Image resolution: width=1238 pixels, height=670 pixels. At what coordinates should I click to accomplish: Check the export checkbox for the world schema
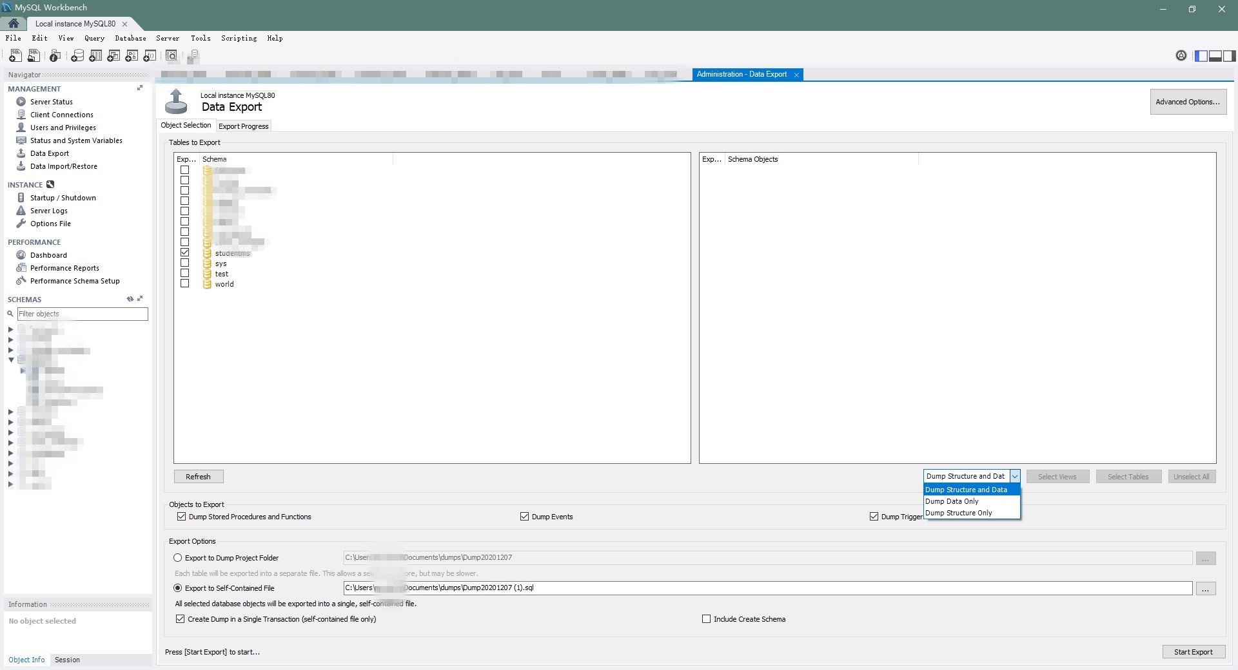click(185, 284)
